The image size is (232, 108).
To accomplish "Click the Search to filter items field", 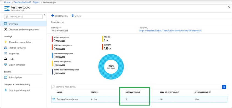I will tap(137, 87).
